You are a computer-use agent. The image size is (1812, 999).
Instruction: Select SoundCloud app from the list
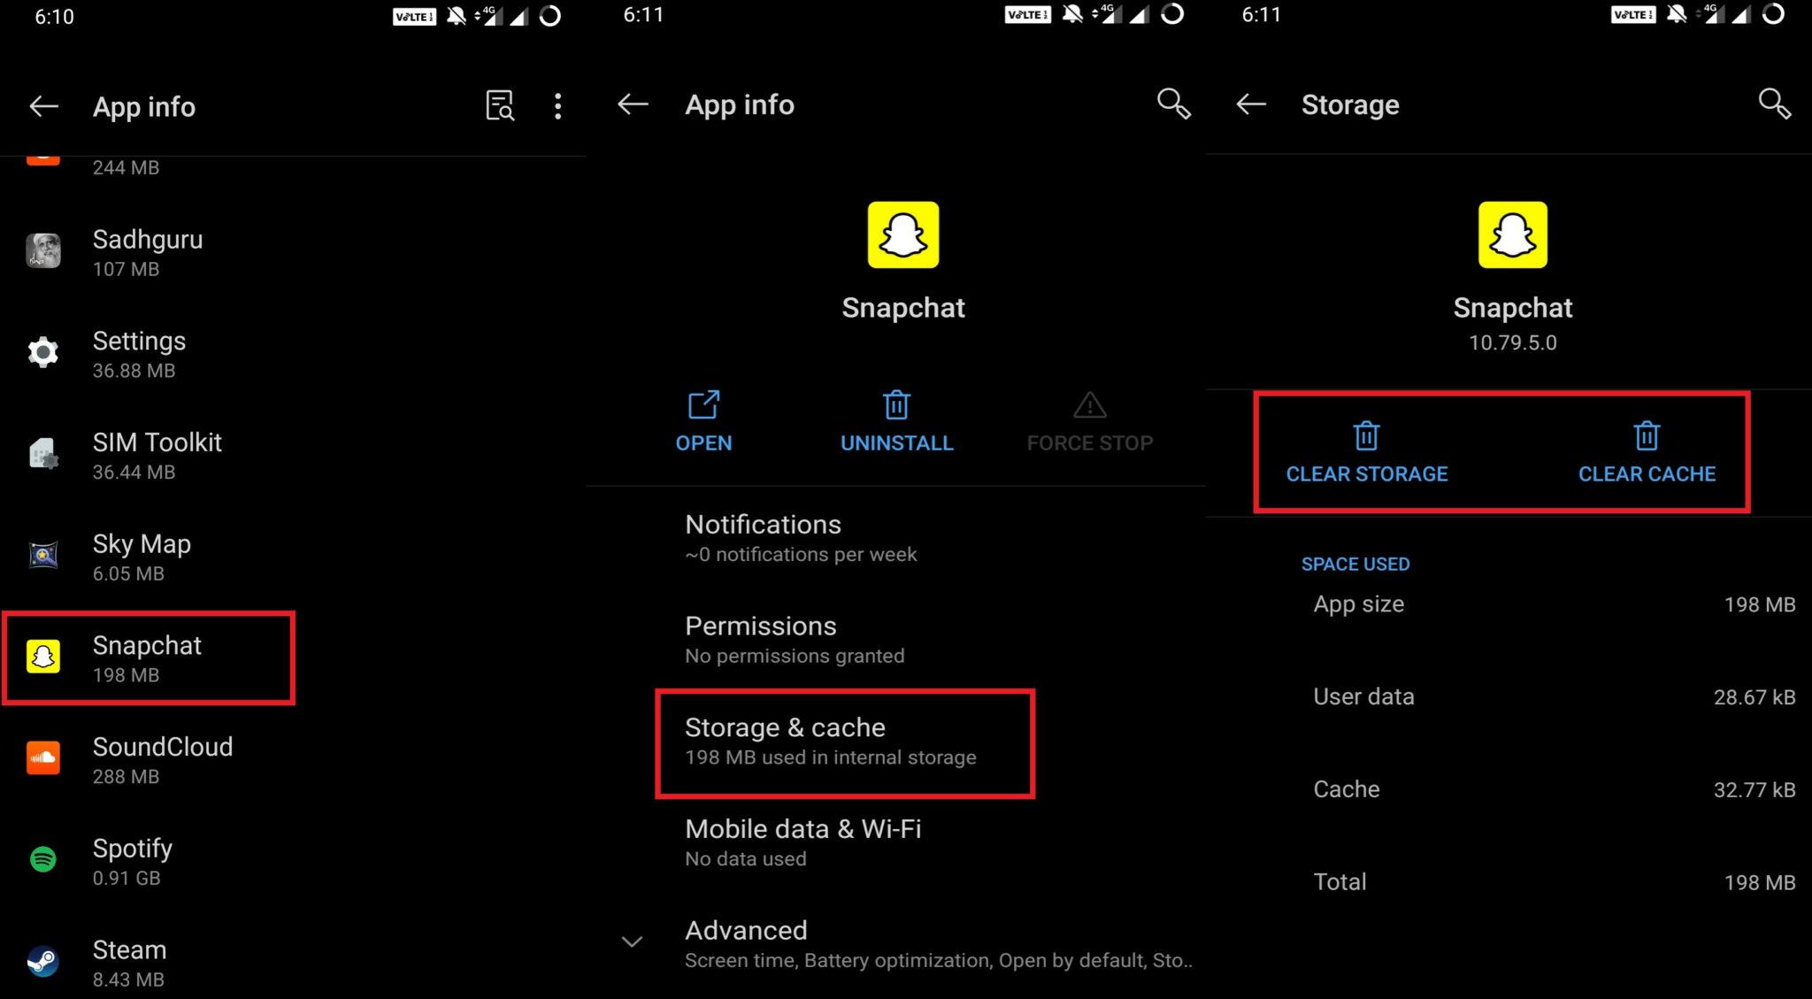click(x=165, y=759)
